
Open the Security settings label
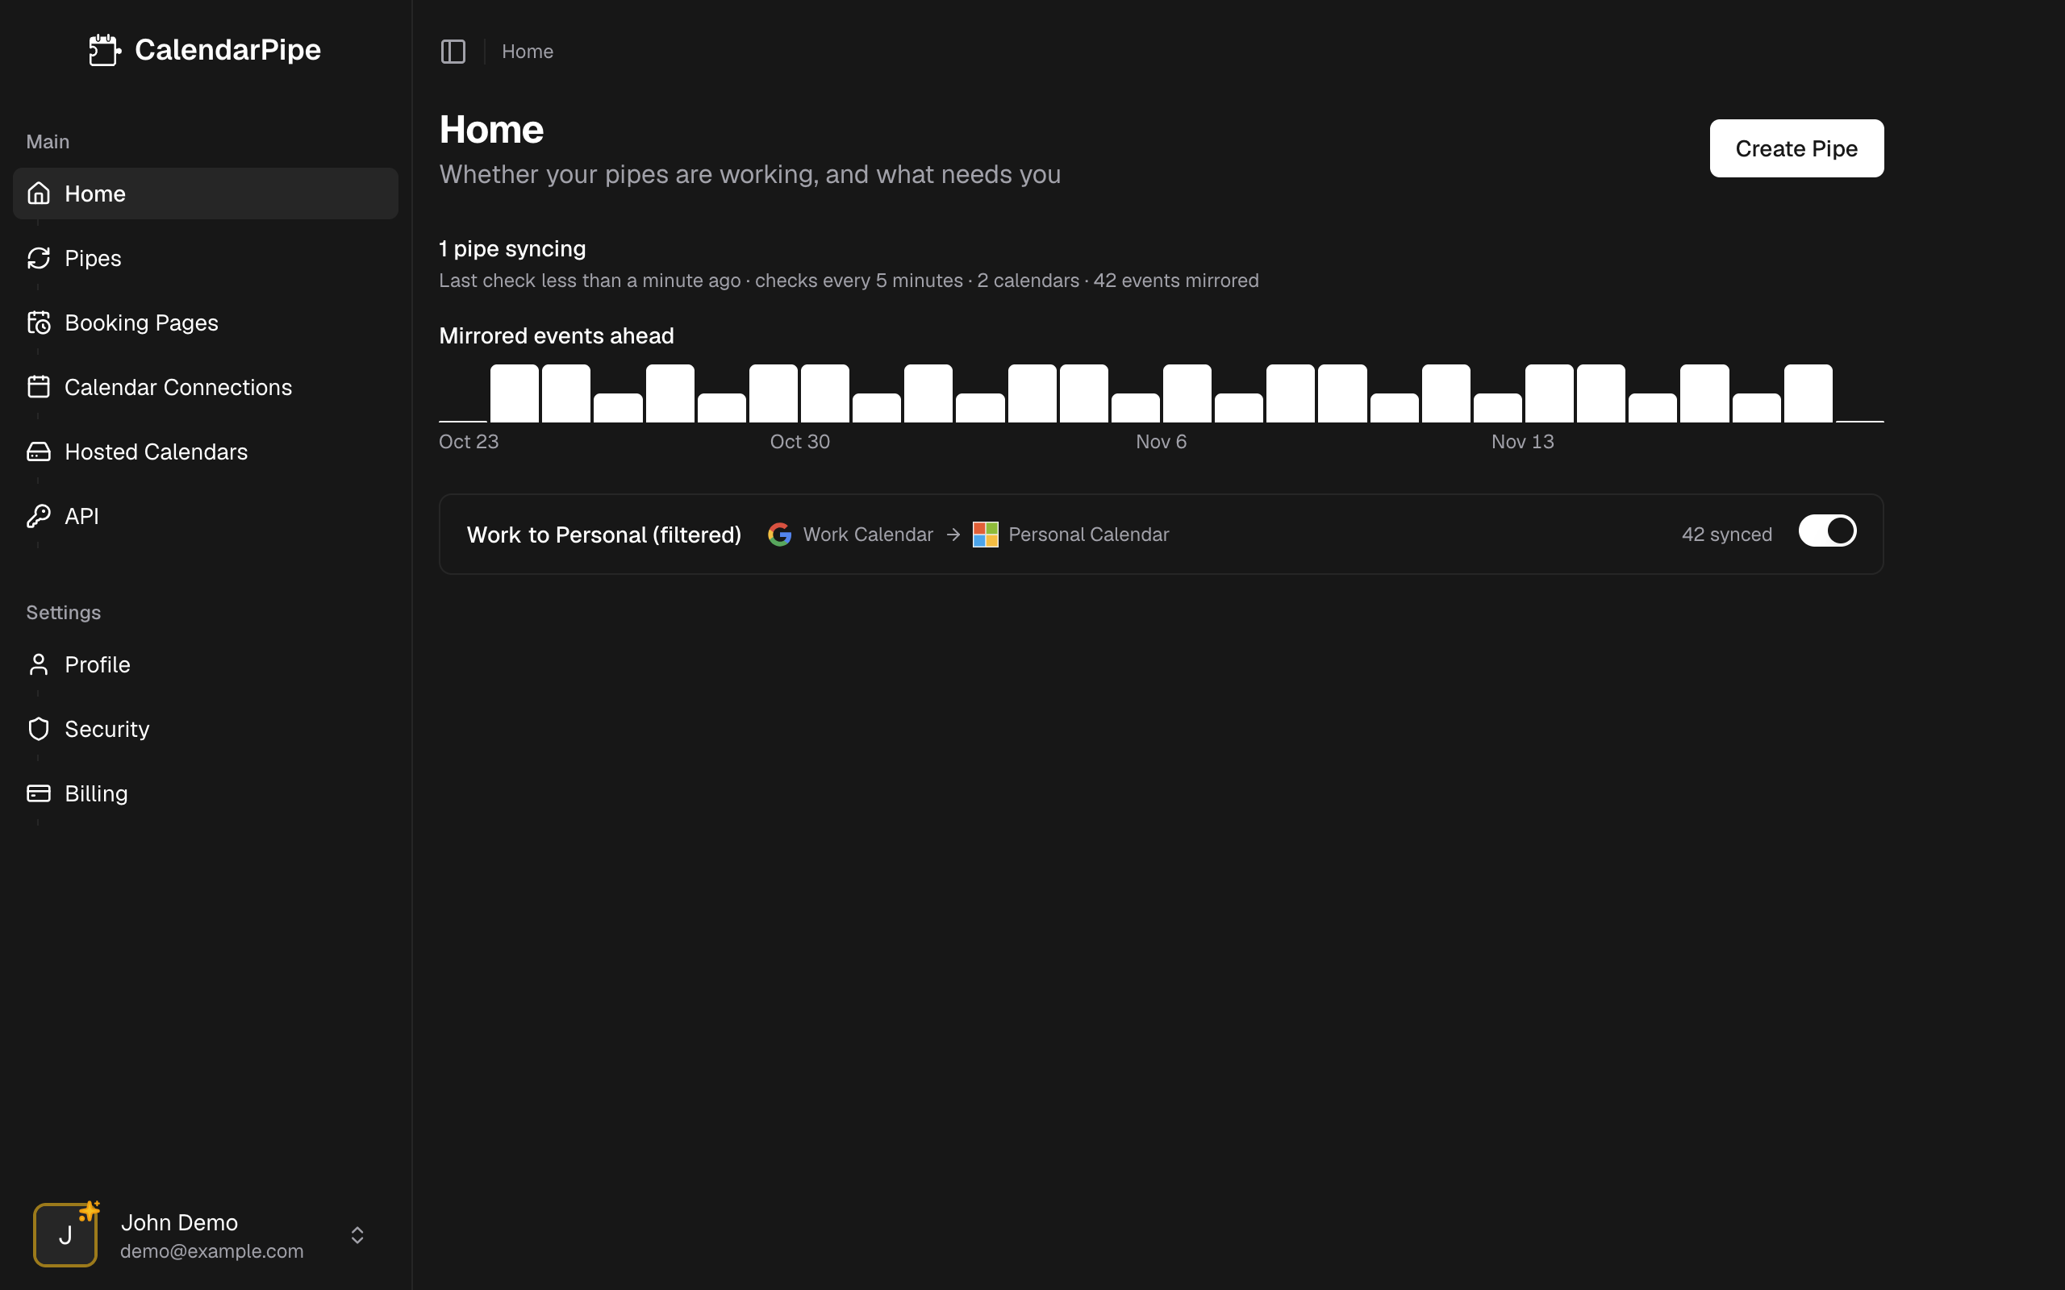click(106, 729)
